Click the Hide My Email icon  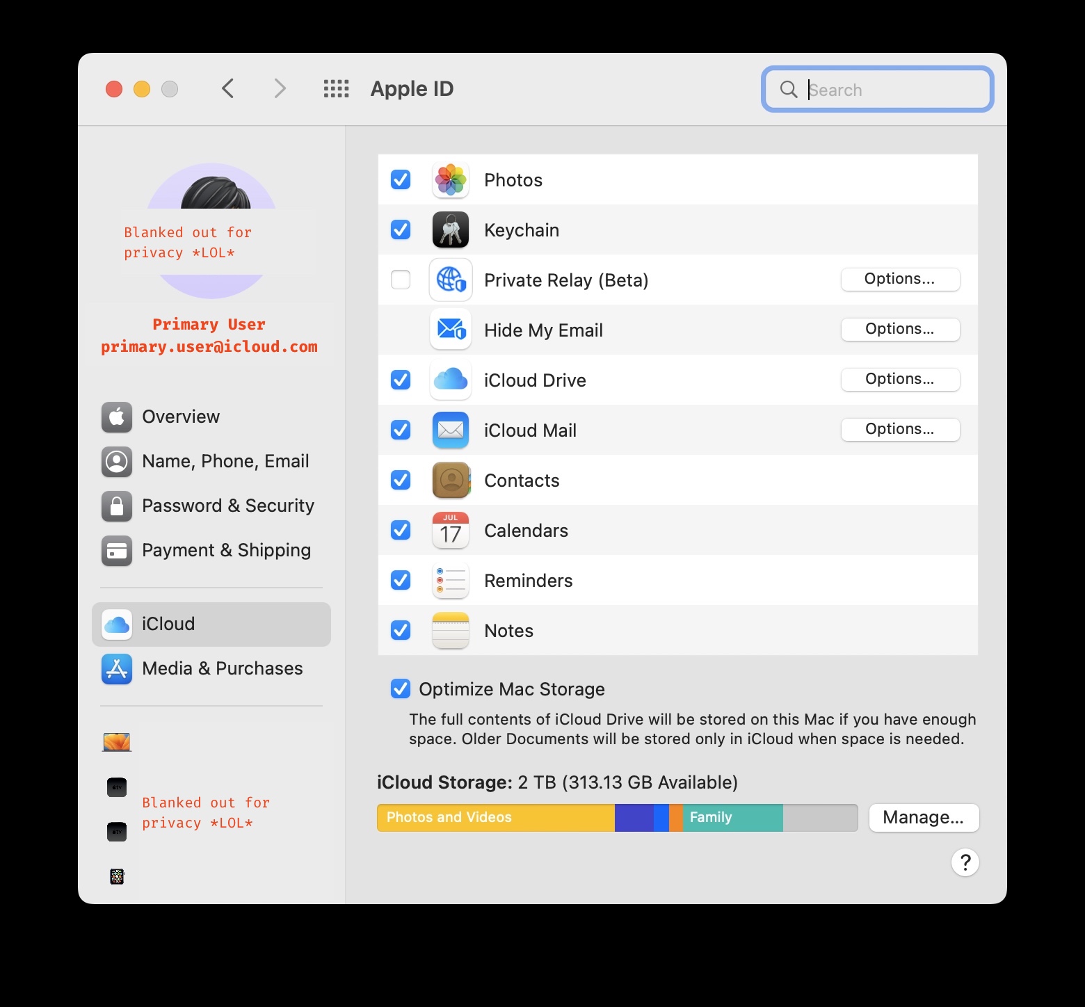451,330
